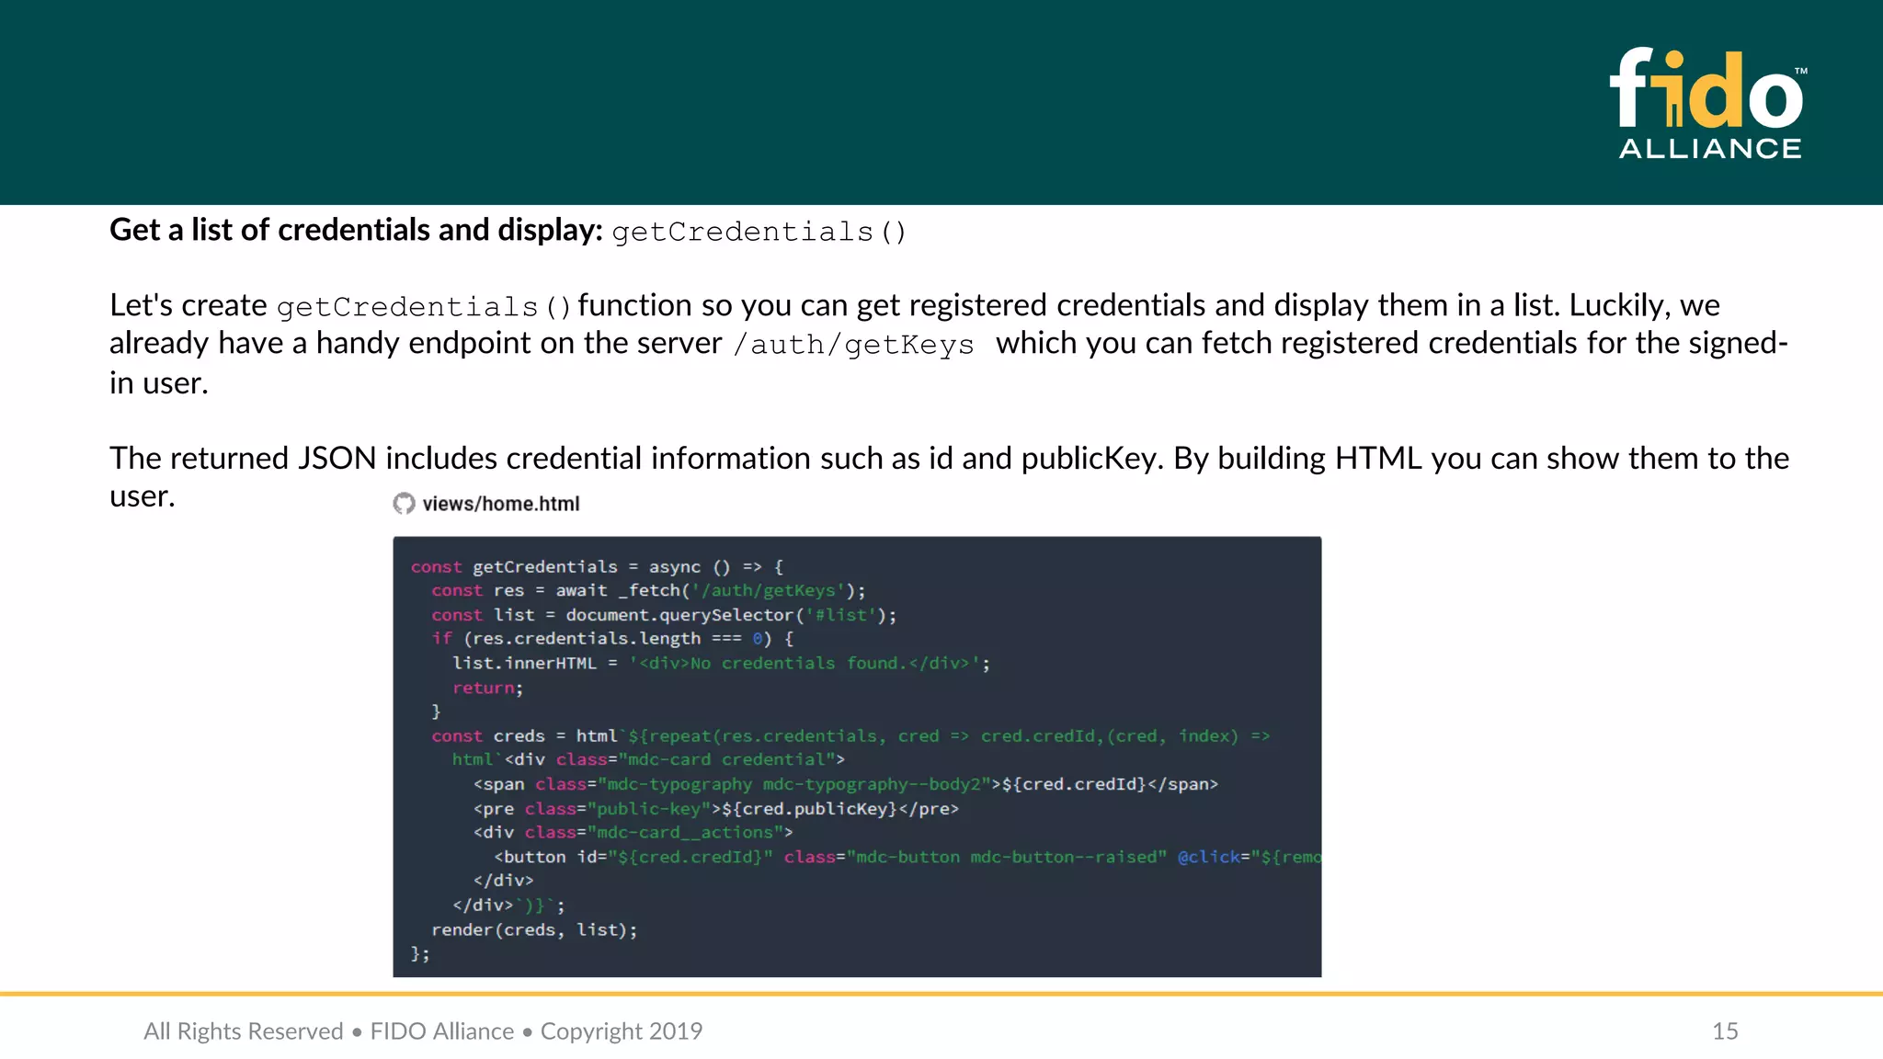The image size is (1883, 1059).
Task: Click the code line with _fetch('/auth/getKeys')
Action: click(648, 591)
